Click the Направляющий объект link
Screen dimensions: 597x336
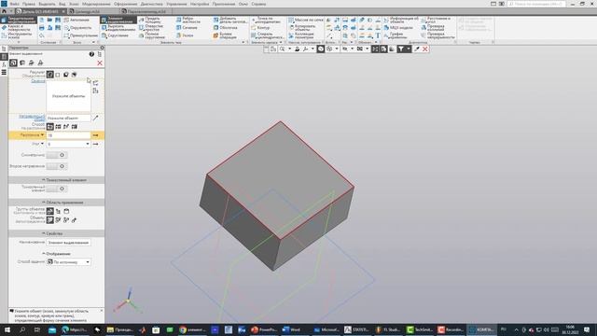(x=32, y=118)
